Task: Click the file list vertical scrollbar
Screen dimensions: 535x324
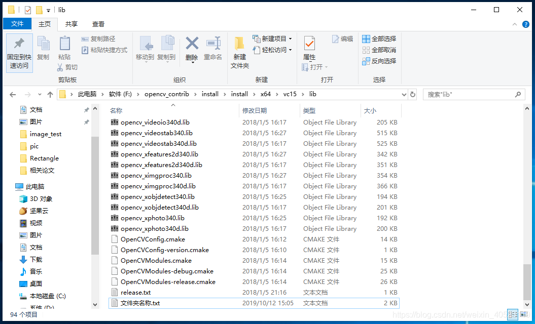Action: [527, 281]
